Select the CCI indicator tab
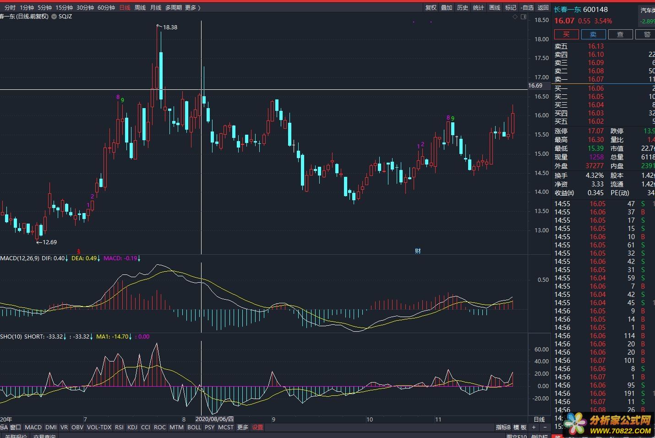Viewport: 655px width, 438px height. coord(146,427)
